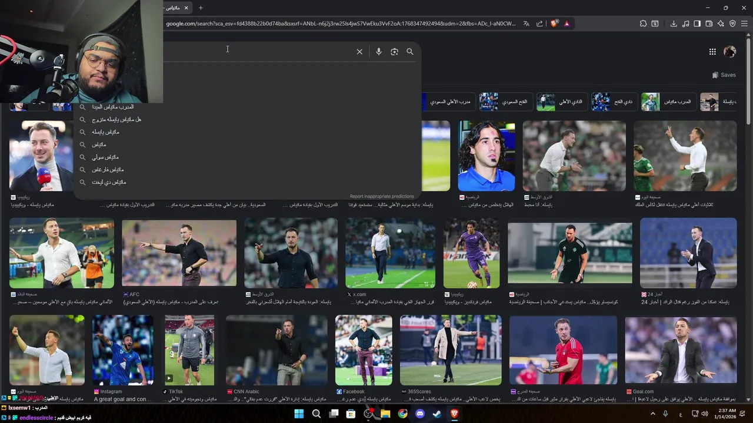Open the Google apps grid
The image size is (753, 423).
(712, 52)
